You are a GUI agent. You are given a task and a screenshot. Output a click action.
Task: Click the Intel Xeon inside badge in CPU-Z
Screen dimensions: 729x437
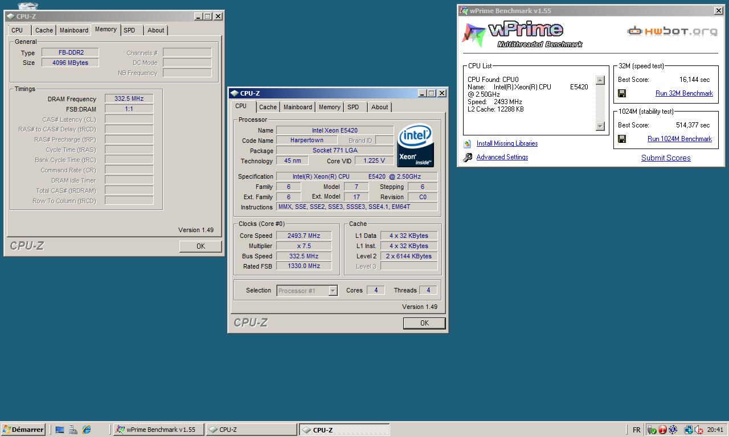tap(415, 146)
